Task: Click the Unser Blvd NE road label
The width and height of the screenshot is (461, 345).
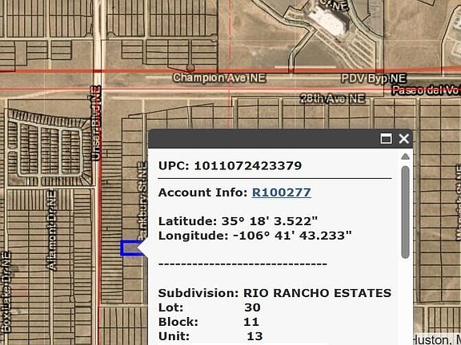Action: tap(95, 123)
